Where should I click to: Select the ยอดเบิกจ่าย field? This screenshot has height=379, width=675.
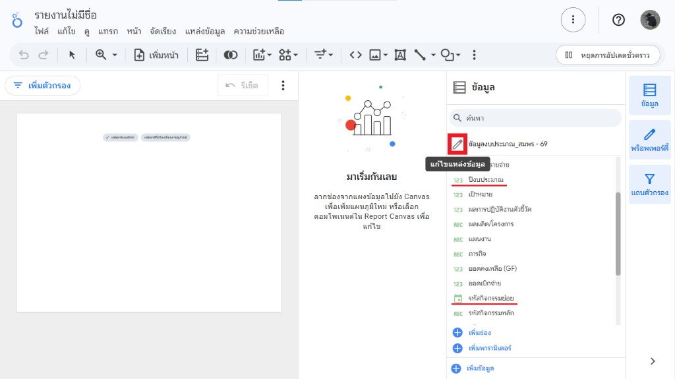(x=484, y=283)
